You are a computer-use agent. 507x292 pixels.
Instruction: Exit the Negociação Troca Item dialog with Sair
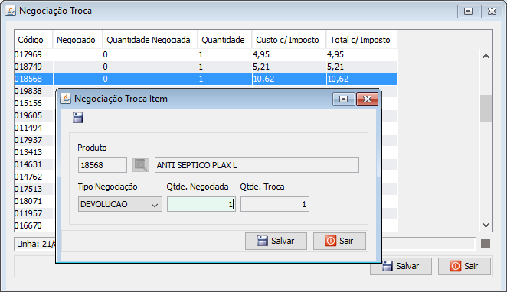click(x=339, y=241)
